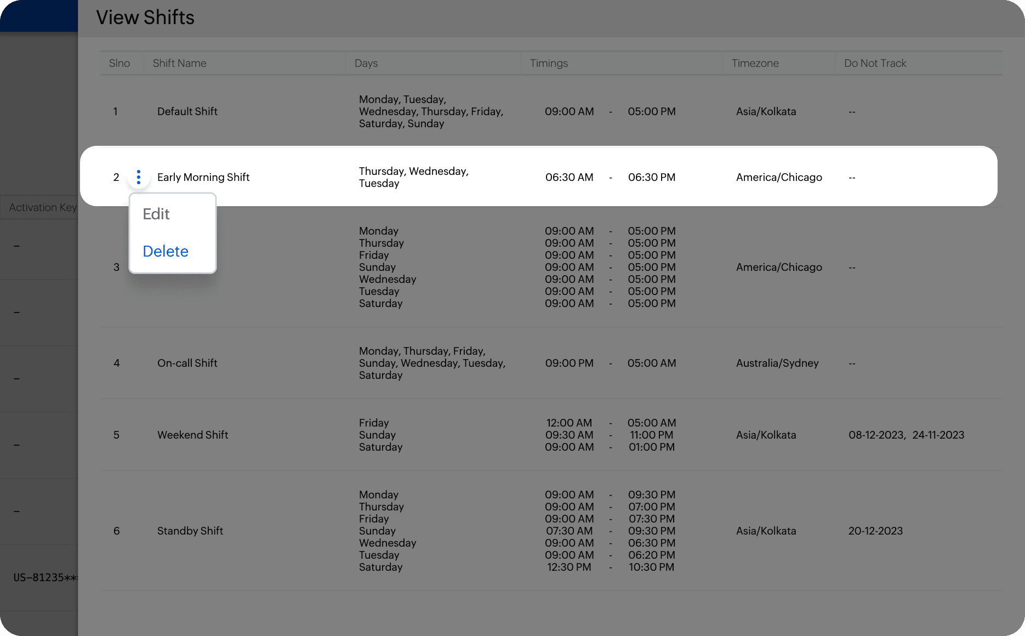Viewport: 1025px width, 636px height.
Task: Click the Australia/Sydney timezone cell
Action: (x=777, y=363)
